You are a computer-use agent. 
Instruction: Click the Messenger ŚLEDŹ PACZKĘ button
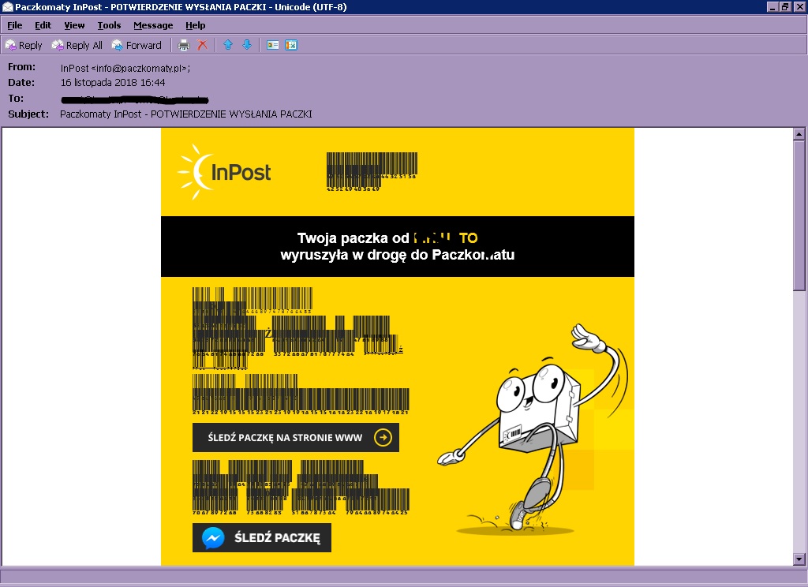click(262, 537)
